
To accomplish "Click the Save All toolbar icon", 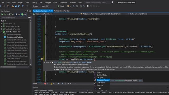I will [19, 6].
